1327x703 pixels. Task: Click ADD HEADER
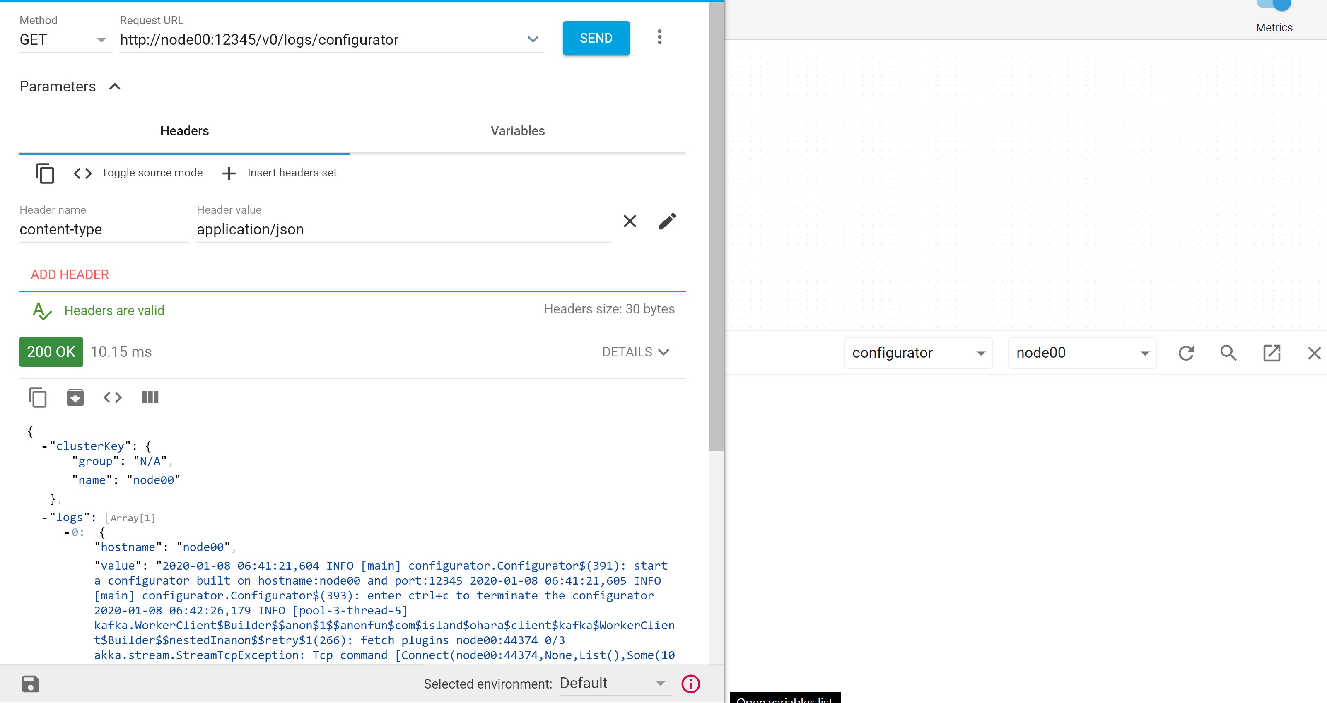pyautogui.click(x=70, y=274)
